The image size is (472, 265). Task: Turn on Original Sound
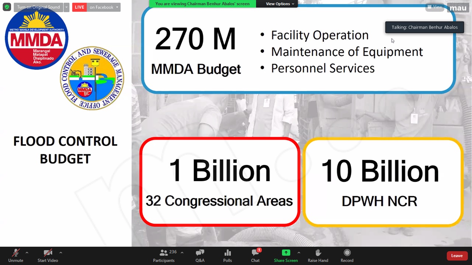38,7
